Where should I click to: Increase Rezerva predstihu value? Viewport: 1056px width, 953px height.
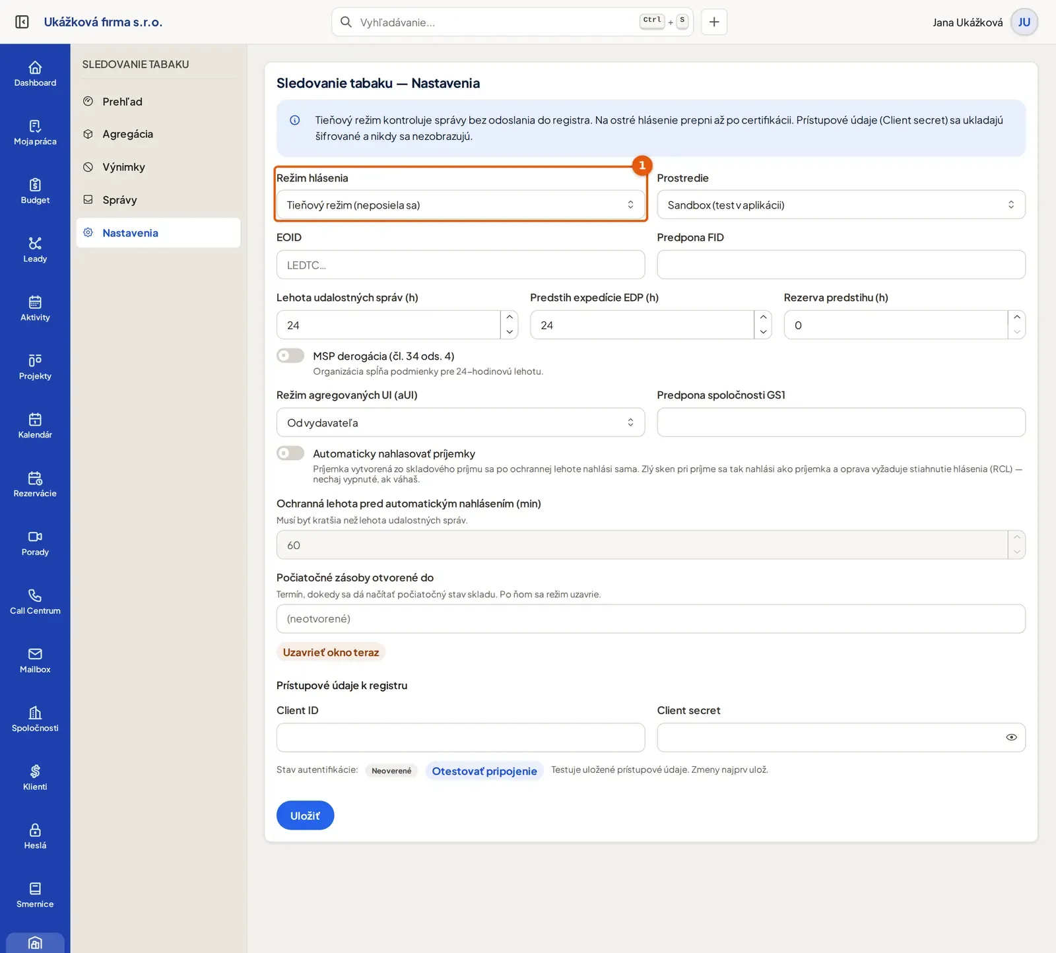[x=1017, y=317]
